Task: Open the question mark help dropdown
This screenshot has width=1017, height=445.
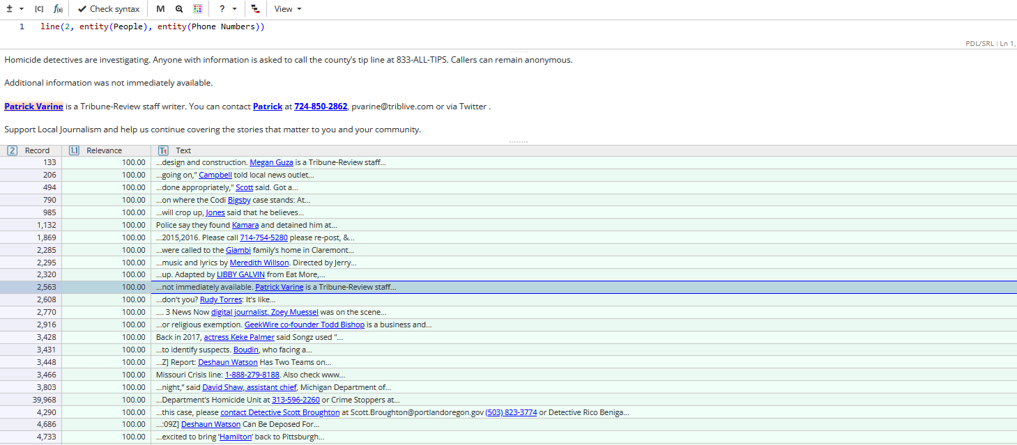Action: point(227,9)
